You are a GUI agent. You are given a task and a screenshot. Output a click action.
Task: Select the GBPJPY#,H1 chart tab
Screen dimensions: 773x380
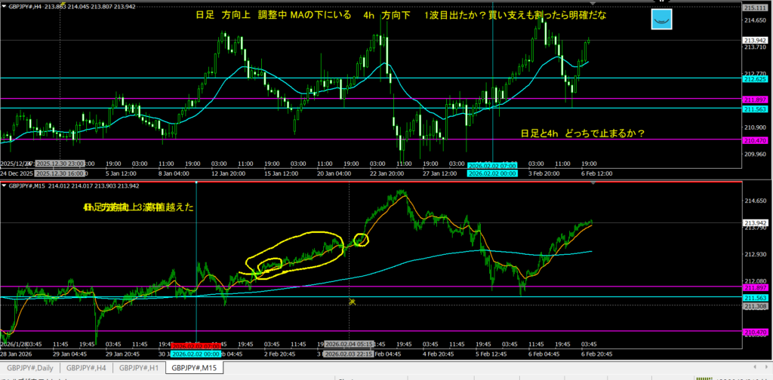tap(139, 368)
